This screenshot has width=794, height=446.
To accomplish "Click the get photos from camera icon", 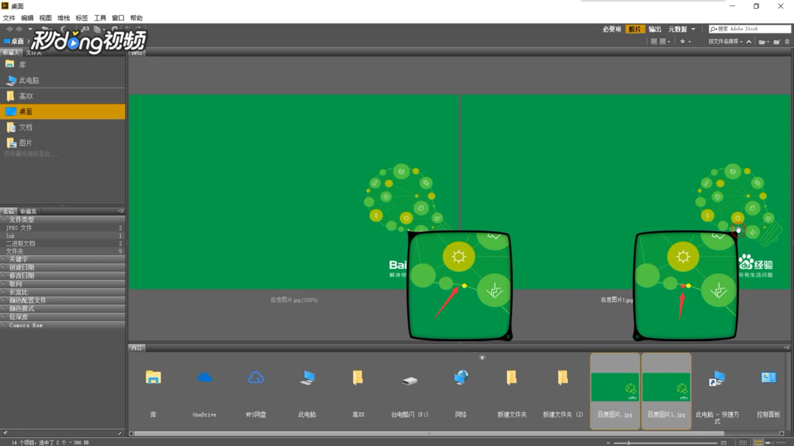I will point(85,29).
